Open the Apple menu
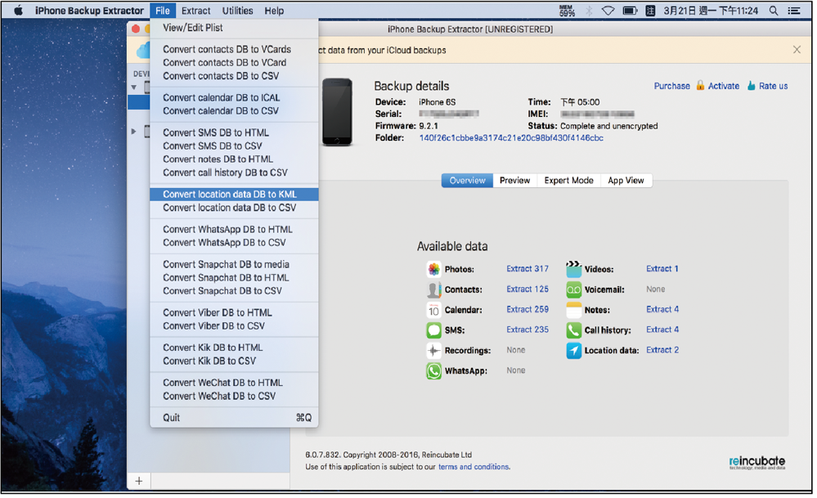This screenshot has width=817, height=498. (x=18, y=11)
